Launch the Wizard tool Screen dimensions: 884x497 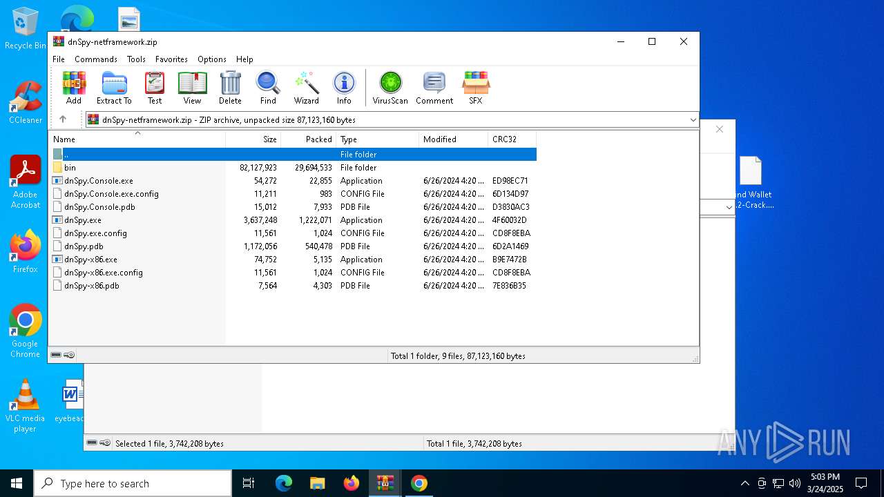[x=306, y=88]
